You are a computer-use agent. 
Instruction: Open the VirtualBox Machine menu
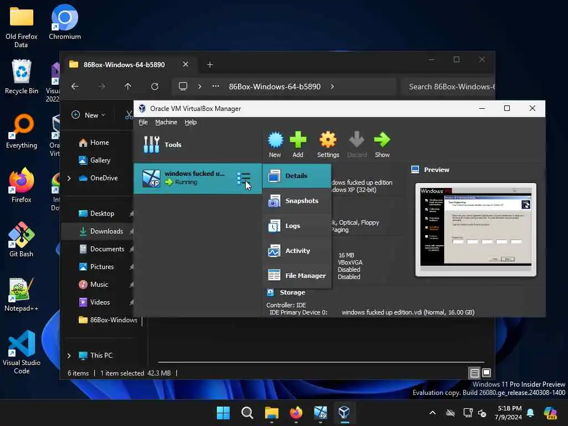(166, 122)
